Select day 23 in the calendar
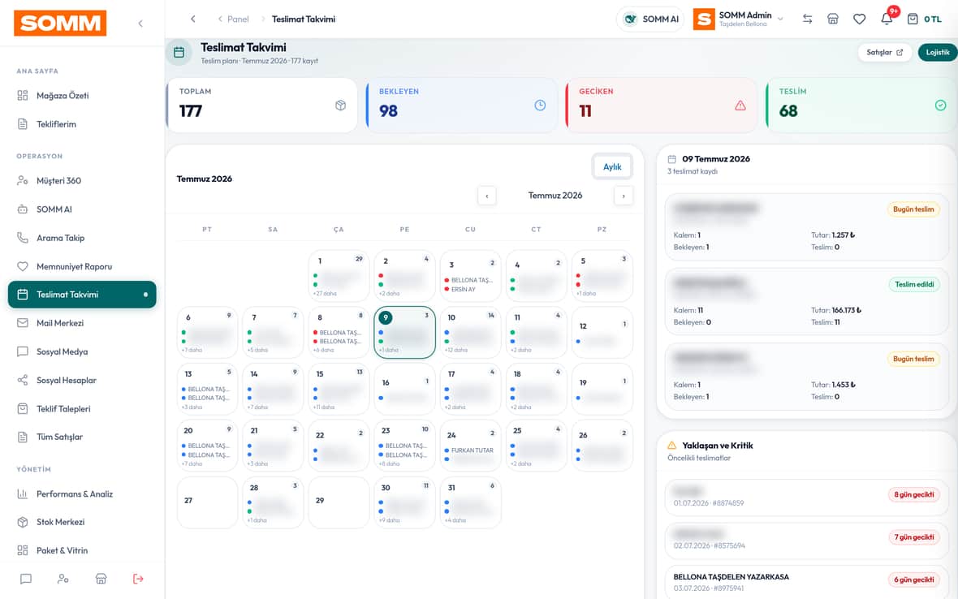The height and width of the screenshot is (599, 958). click(x=404, y=446)
